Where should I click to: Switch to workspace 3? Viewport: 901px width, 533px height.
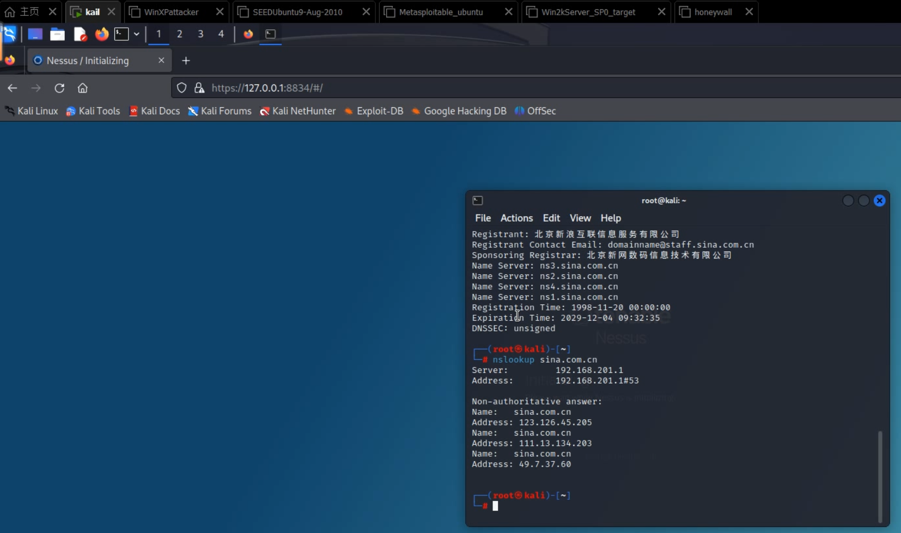coord(200,34)
